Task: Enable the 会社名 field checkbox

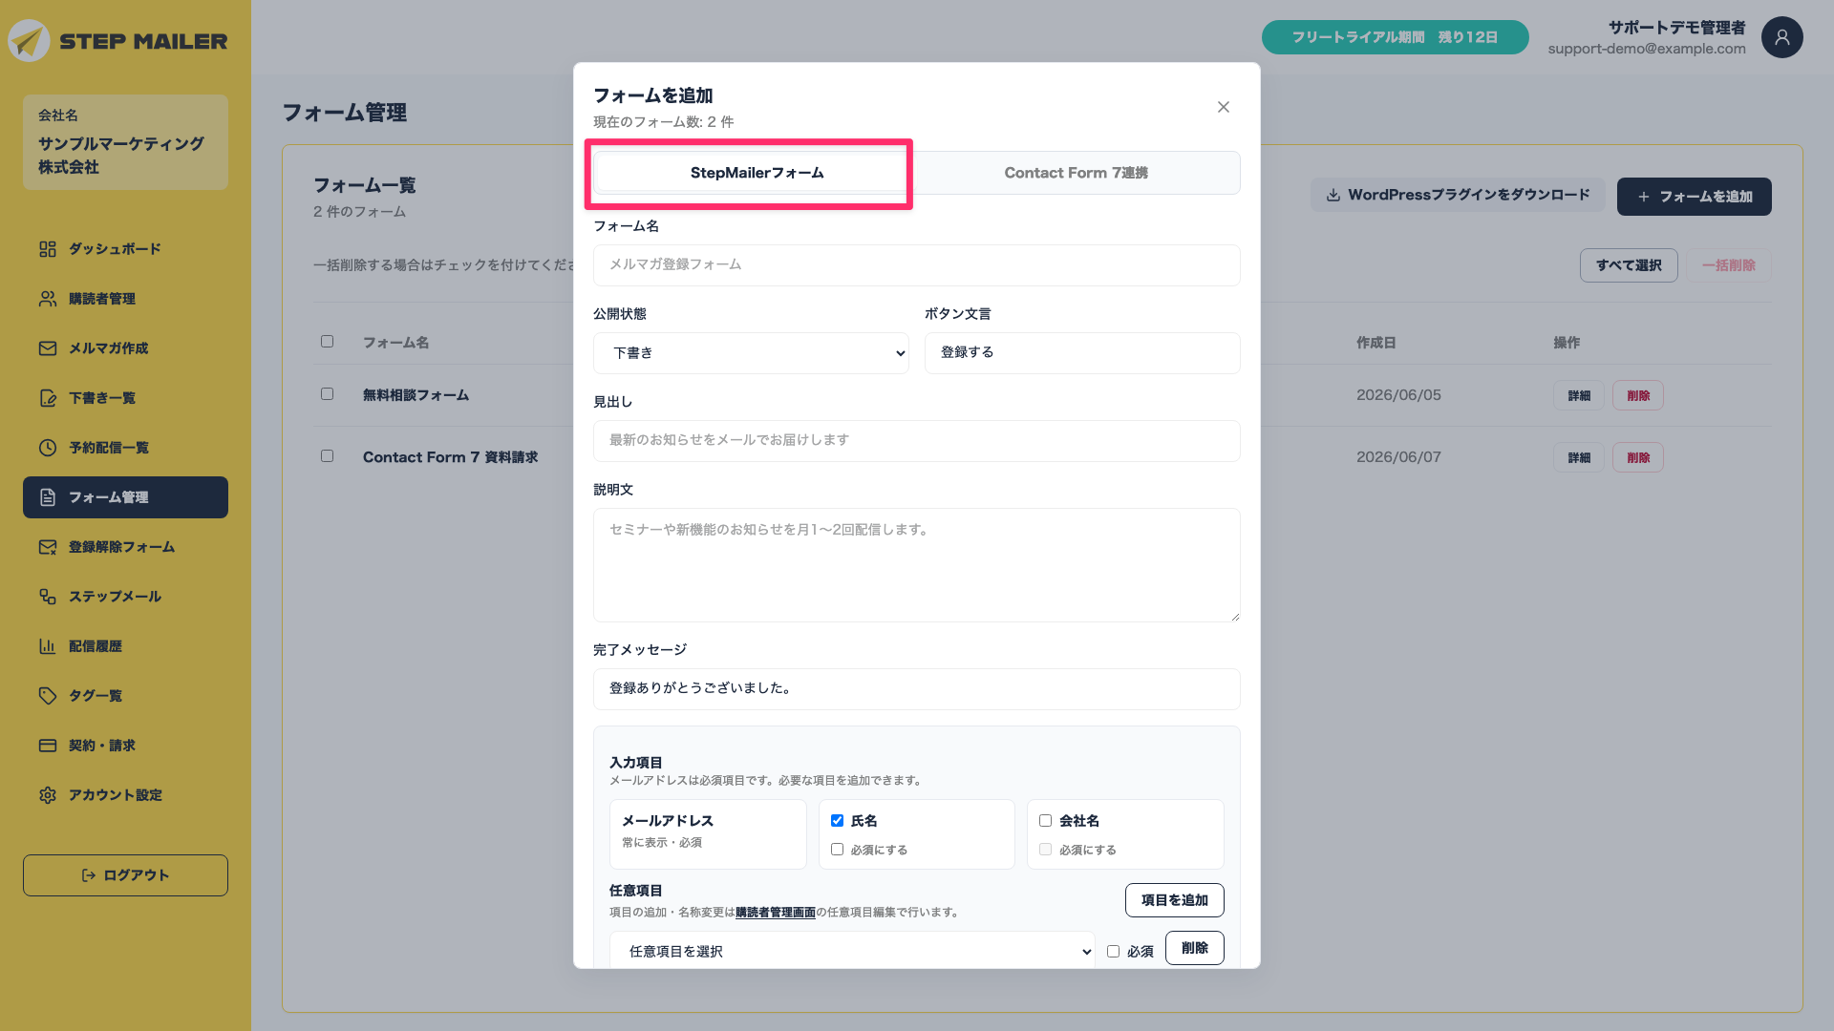Action: click(1045, 821)
